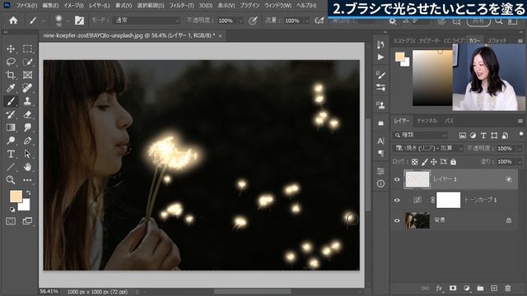Click the 56.41% zoom level field
Viewport: 527px width, 296px height.
click(x=49, y=292)
